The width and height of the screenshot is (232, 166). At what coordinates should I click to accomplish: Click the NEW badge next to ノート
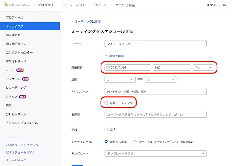[x=20, y=70]
